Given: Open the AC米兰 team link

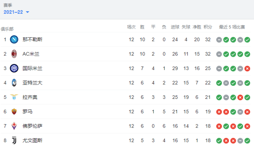Looking at the screenshot, I should pos(31,54).
